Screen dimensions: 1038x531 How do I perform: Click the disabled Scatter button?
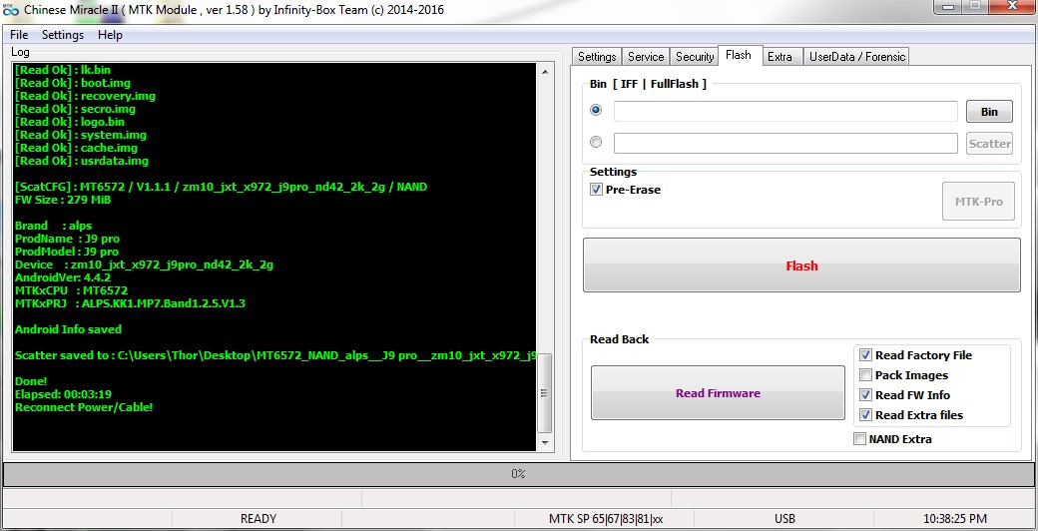coord(989,143)
